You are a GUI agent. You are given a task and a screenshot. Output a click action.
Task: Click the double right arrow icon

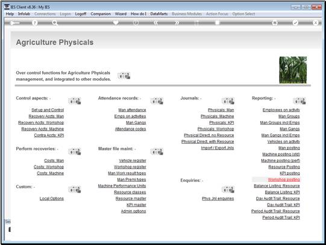(177, 23)
